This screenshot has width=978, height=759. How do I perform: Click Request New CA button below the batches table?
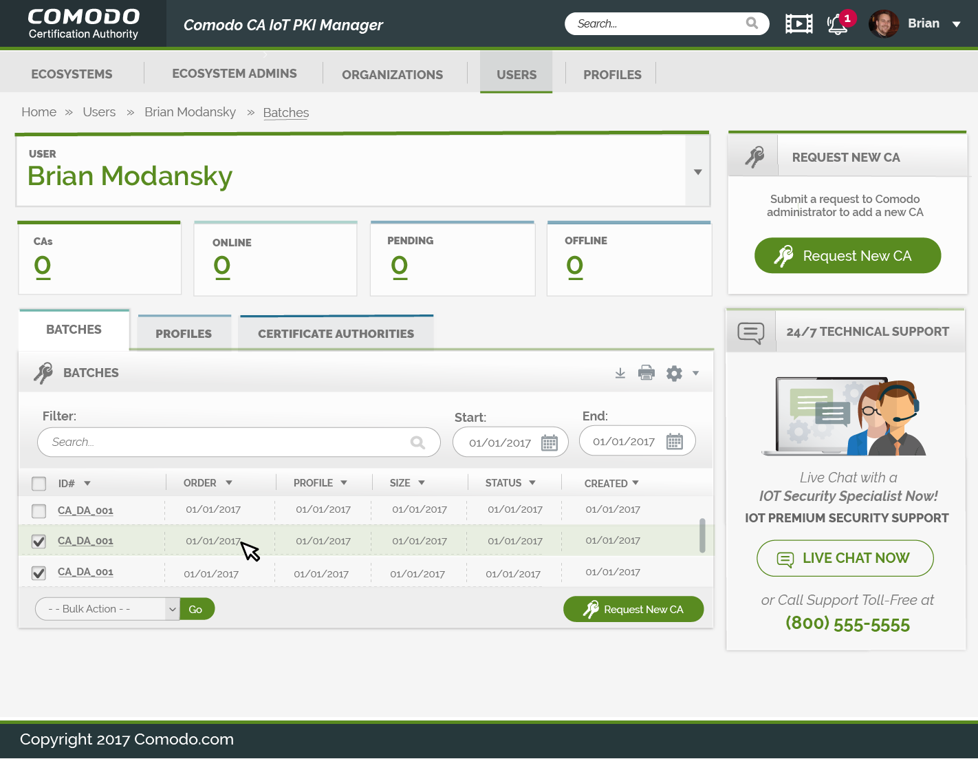coord(633,609)
